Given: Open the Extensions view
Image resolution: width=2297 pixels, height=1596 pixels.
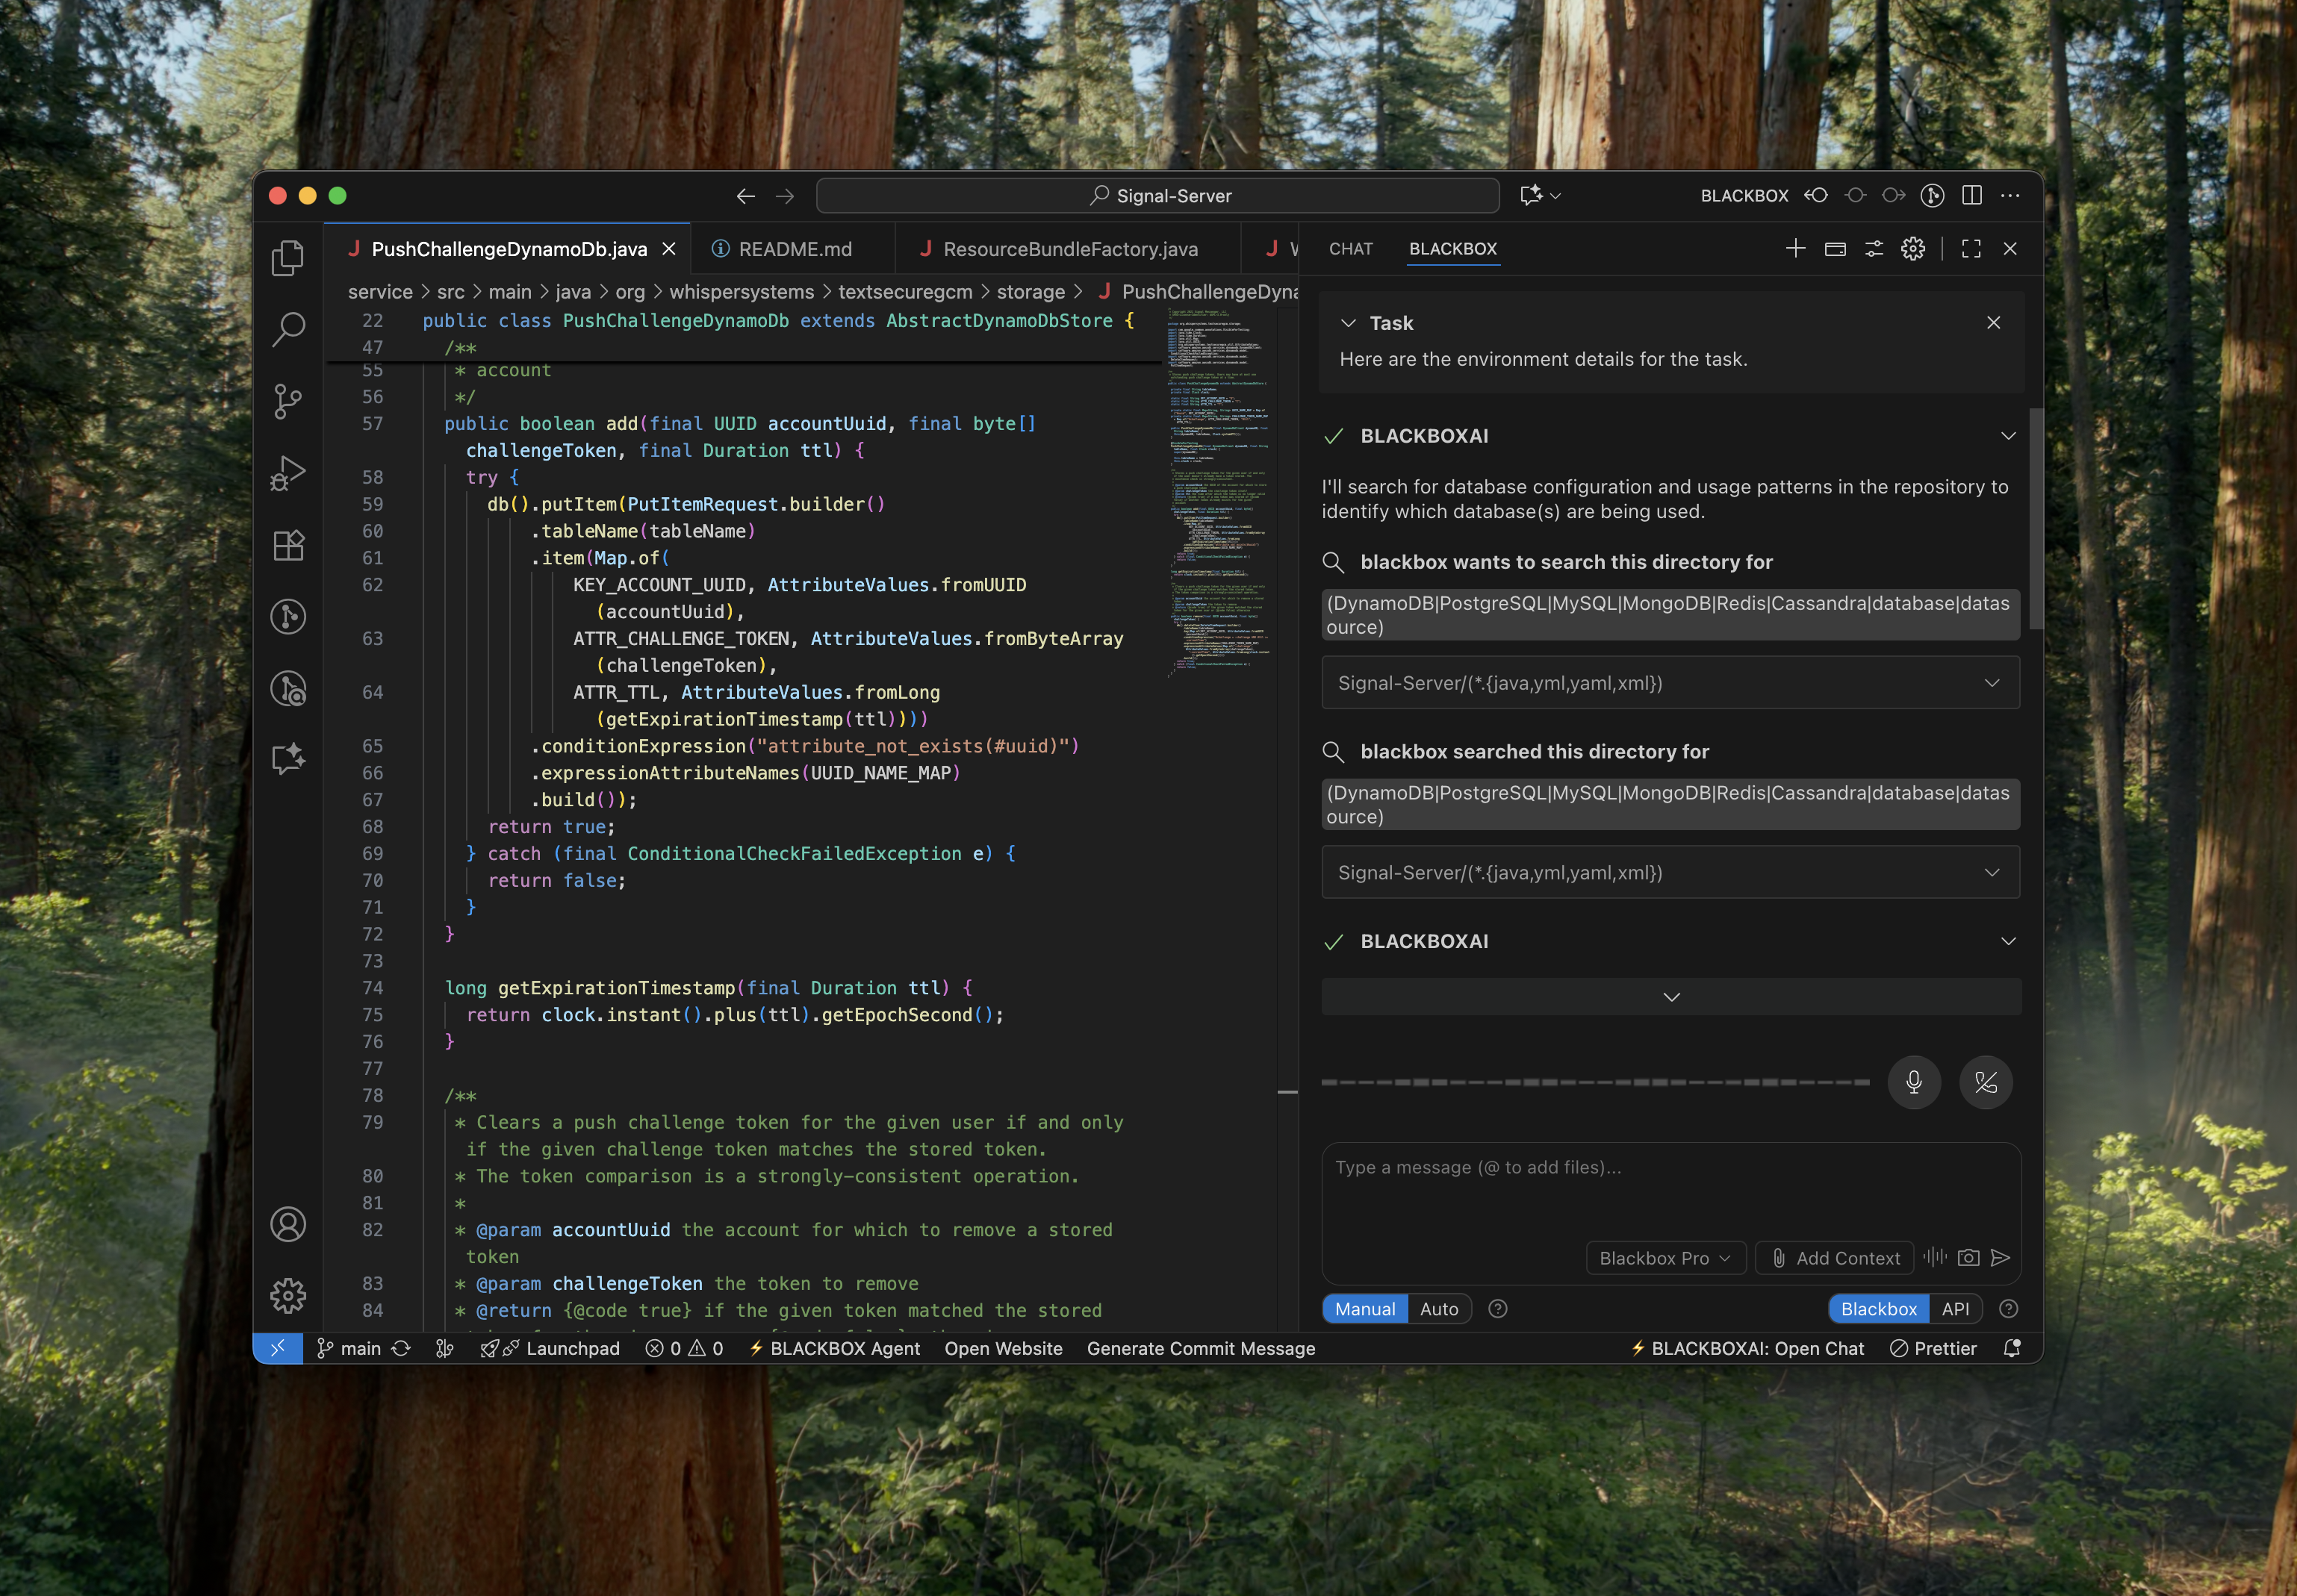Looking at the screenshot, I should [288, 545].
